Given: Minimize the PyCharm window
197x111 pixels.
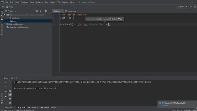Looking at the screenshot, I should tap(192, 2).
